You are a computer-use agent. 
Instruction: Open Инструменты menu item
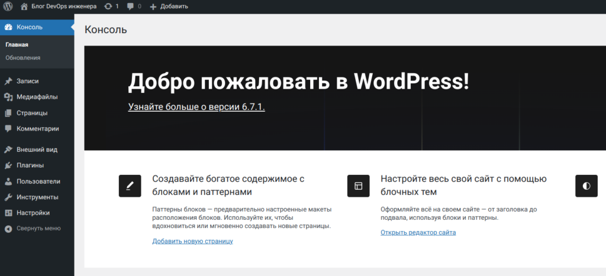(x=37, y=197)
